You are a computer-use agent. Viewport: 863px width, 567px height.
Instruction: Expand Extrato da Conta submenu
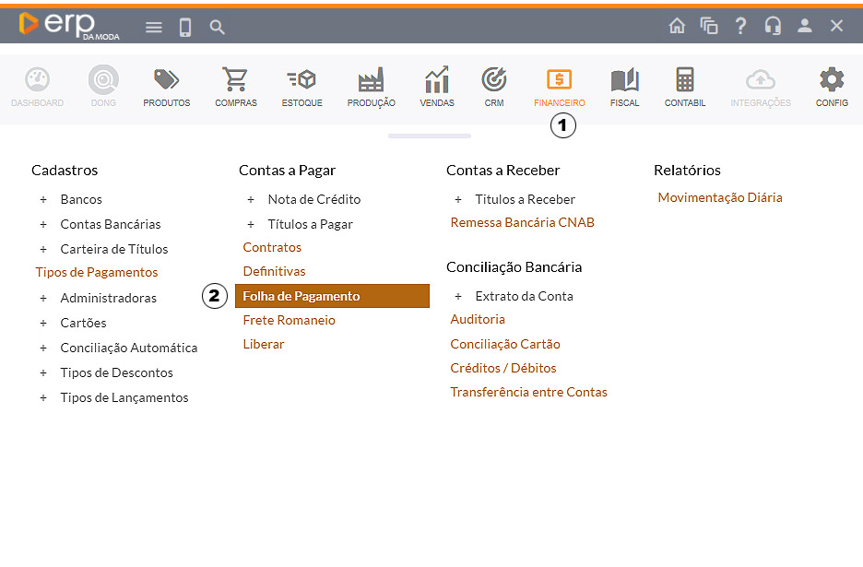click(x=457, y=296)
